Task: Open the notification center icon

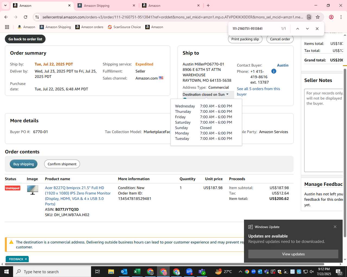Action: [x=339, y=272]
